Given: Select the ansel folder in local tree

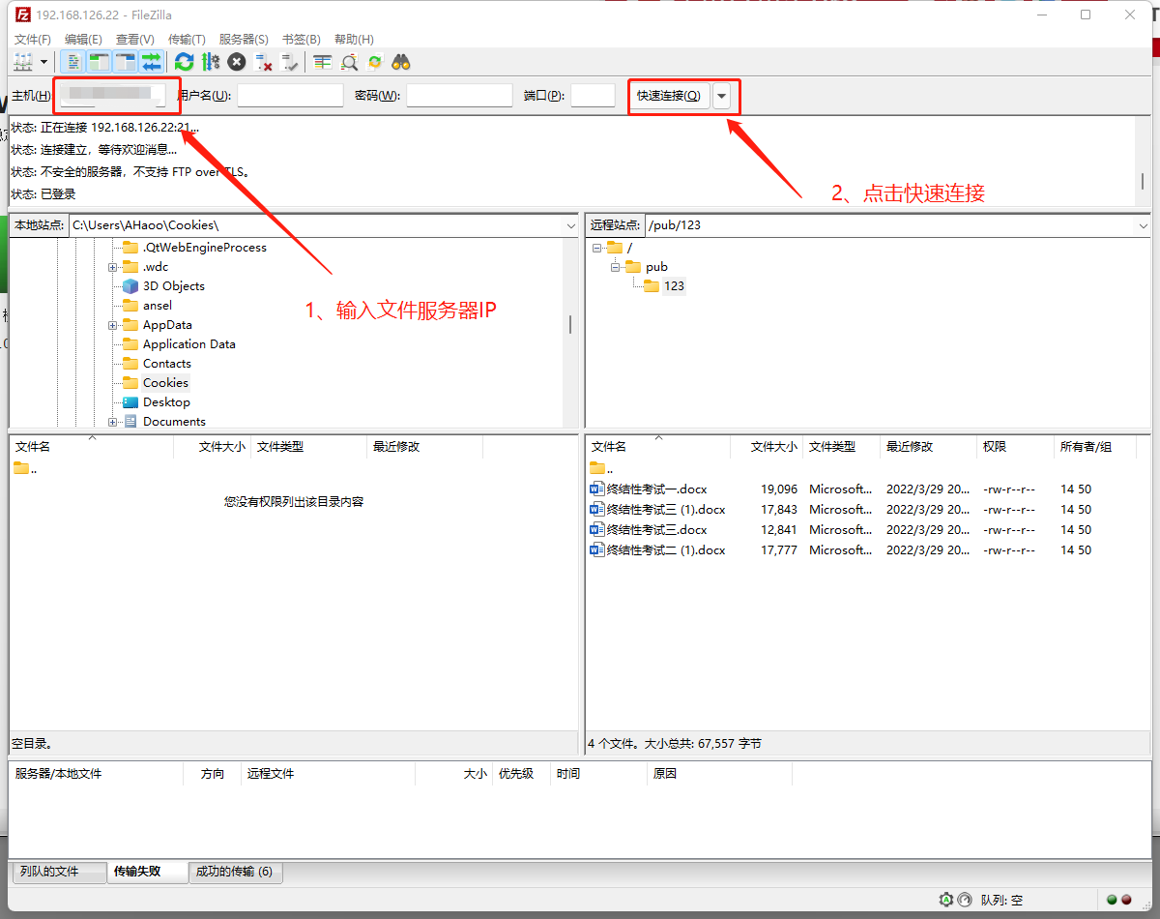Looking at the screenshot, I should tap(158, 306).
